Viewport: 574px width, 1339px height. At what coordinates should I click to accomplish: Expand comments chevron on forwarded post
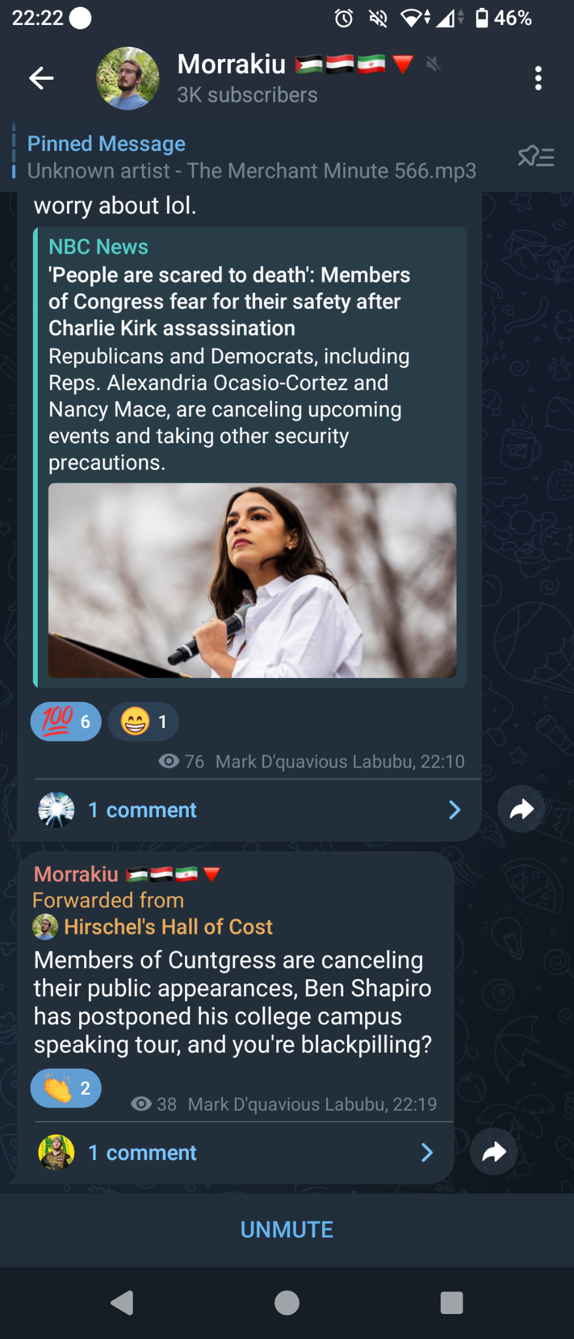coord(427,1152)
